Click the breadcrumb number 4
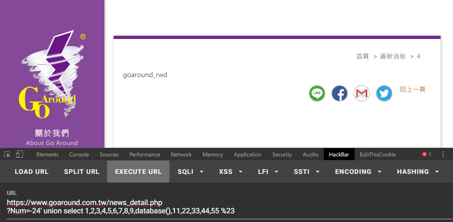The image size is (453, 222). tap(419, 56)
